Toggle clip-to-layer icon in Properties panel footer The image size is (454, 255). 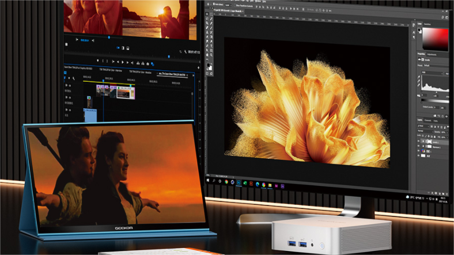pyautogui.click(x=435, y=116)
